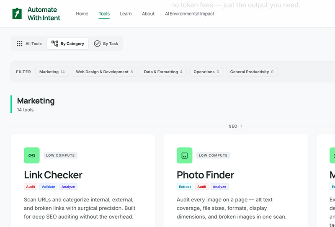Click the Extract tag on Photo Finder
This screenshot has width=335, height=227.
(x=185, y=187)
